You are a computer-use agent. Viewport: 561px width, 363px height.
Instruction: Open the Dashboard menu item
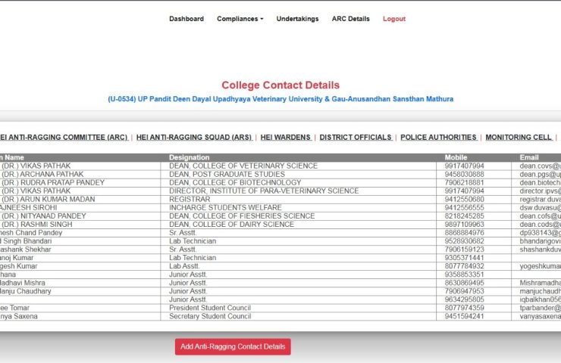click(x=186, y=19)
